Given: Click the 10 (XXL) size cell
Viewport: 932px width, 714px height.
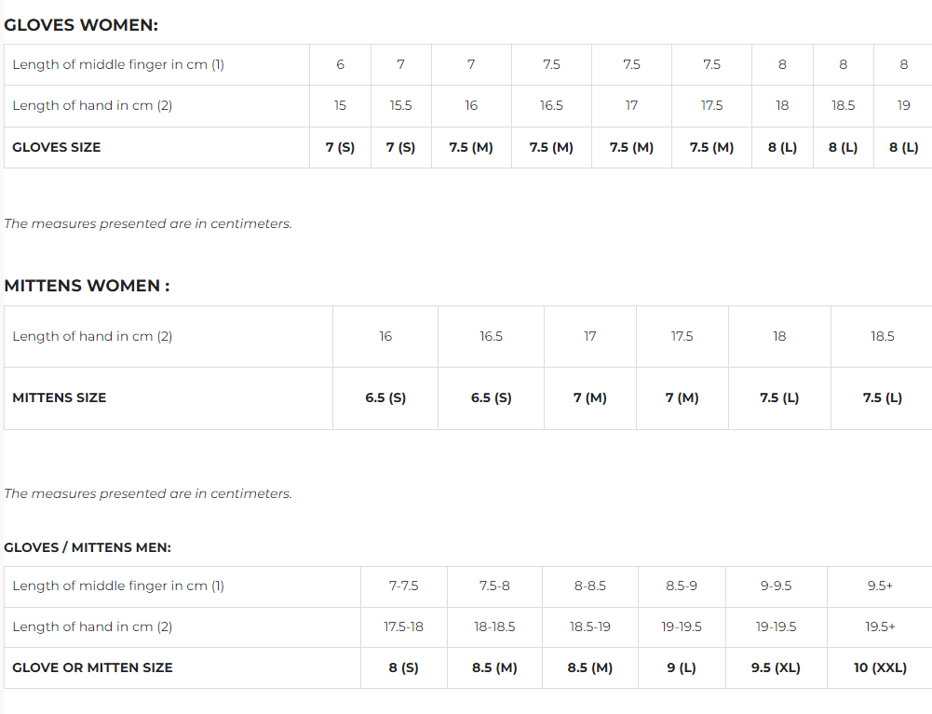Looking at the screenshot, I should point(880,667).
